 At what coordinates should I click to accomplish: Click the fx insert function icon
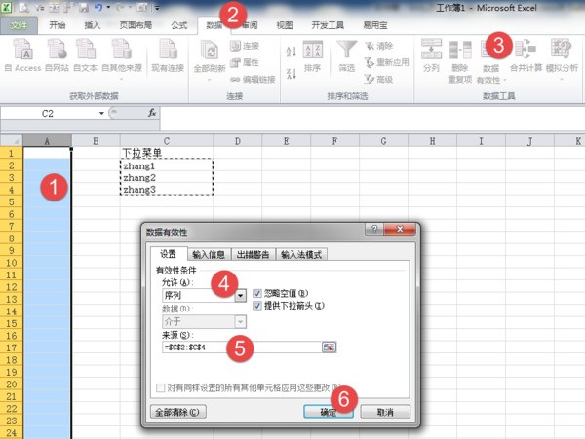[x=152, y=113]
